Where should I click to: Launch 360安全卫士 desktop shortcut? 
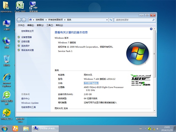pos(7,114)
